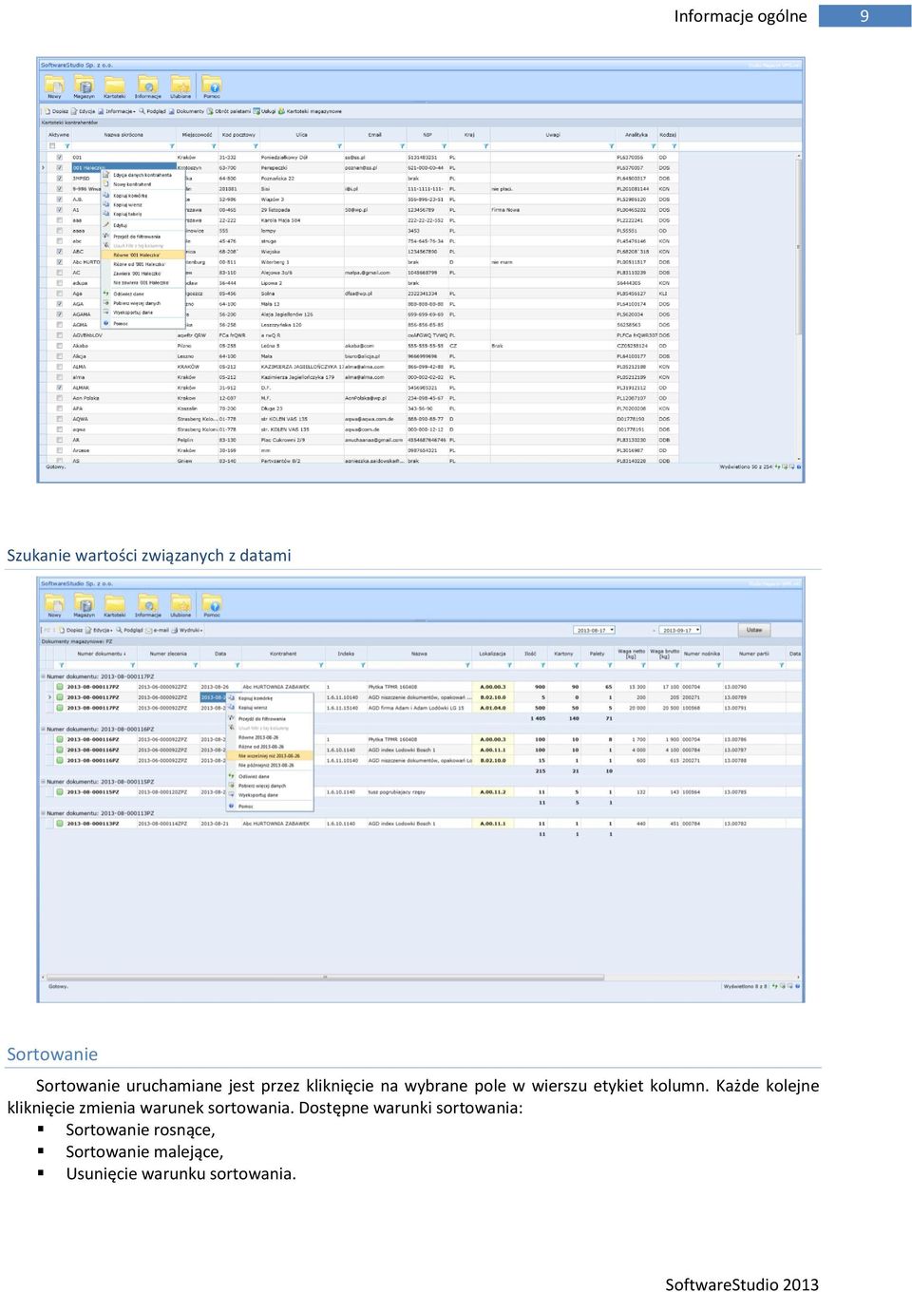Choose Edycja danych kontrahenta in context menu

tap(142, 175)
